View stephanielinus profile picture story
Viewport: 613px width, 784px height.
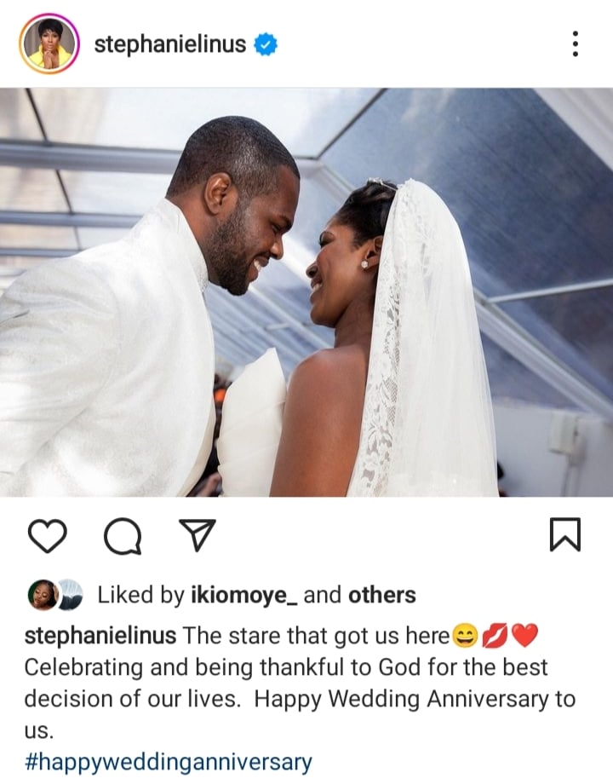click(49, 44)
